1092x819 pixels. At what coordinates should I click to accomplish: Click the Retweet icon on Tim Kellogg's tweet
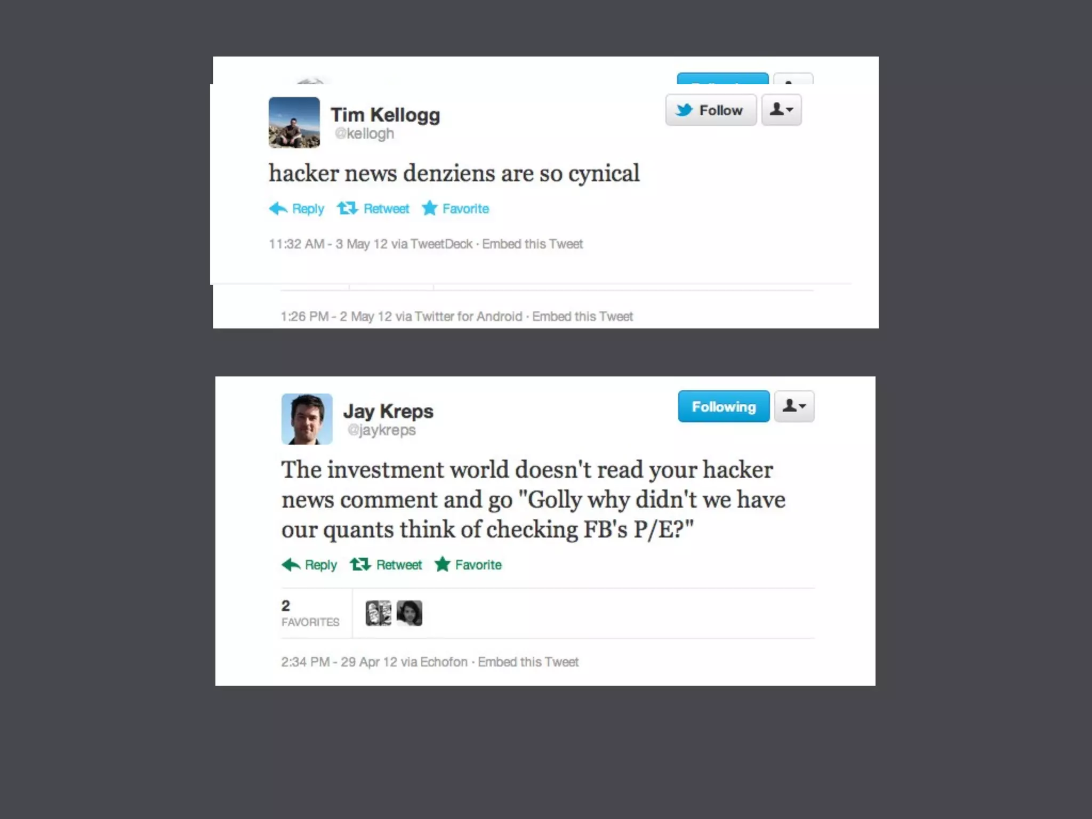pyautogui.click(x=347, y=208)
